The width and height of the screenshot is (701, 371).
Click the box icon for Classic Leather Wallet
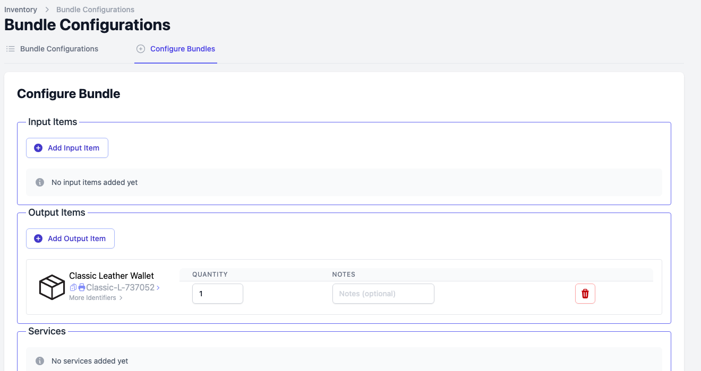tap(52, 287)
